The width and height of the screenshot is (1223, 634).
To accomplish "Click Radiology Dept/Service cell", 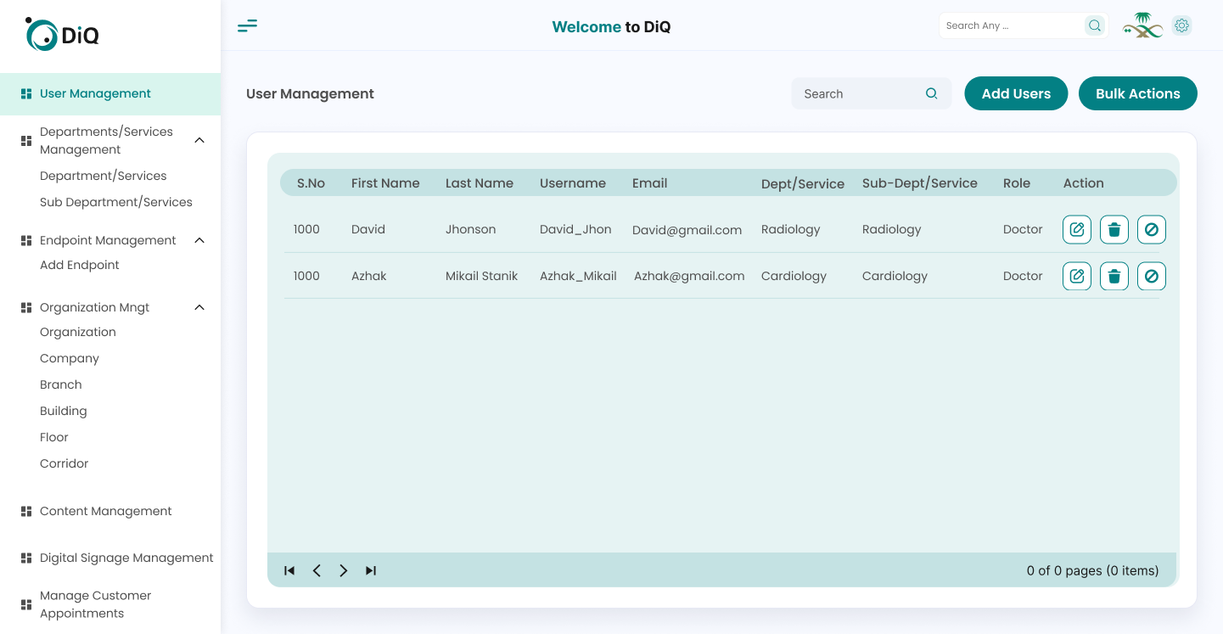I will (x=791, y=229).
